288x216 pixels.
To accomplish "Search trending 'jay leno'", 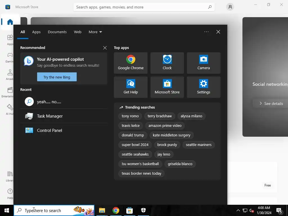I will point(164,154).
